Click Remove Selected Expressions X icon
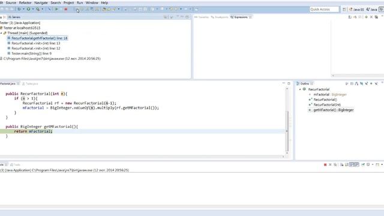Viewport: 384px width, 216px height. point(371,17)
